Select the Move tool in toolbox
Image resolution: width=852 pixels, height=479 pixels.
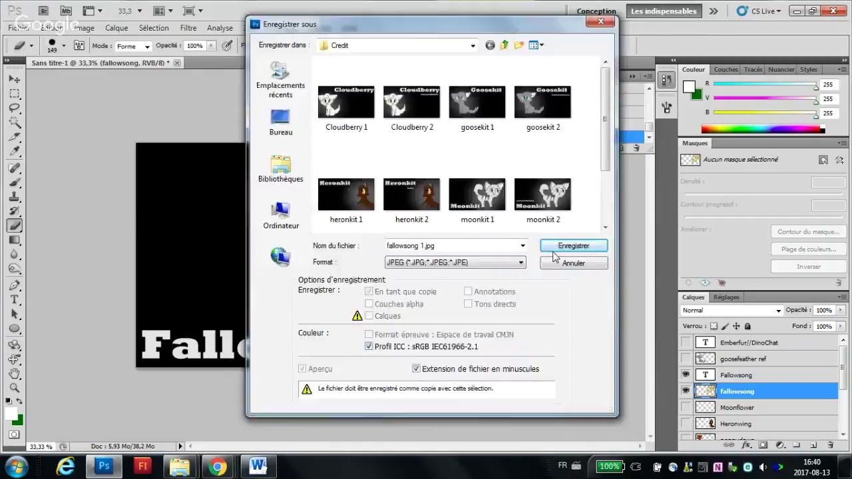pos(14,79)
